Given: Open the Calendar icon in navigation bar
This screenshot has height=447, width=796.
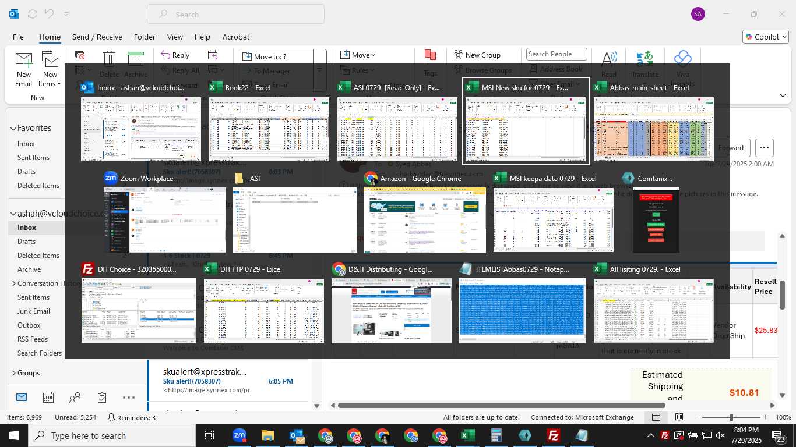Looking at the screenshot, I should 48,398.
